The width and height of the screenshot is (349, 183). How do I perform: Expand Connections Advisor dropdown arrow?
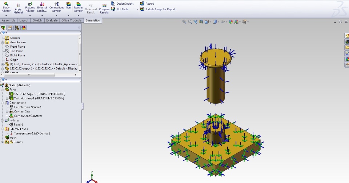pos(57,16)
